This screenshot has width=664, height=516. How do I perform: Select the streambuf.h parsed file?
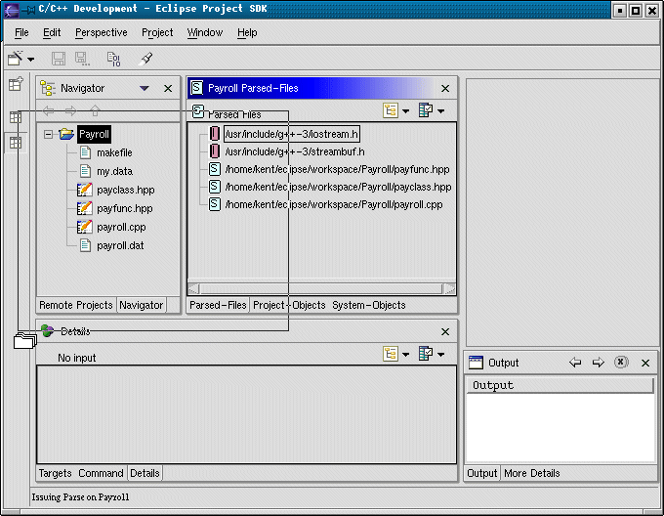coord(294,151)
